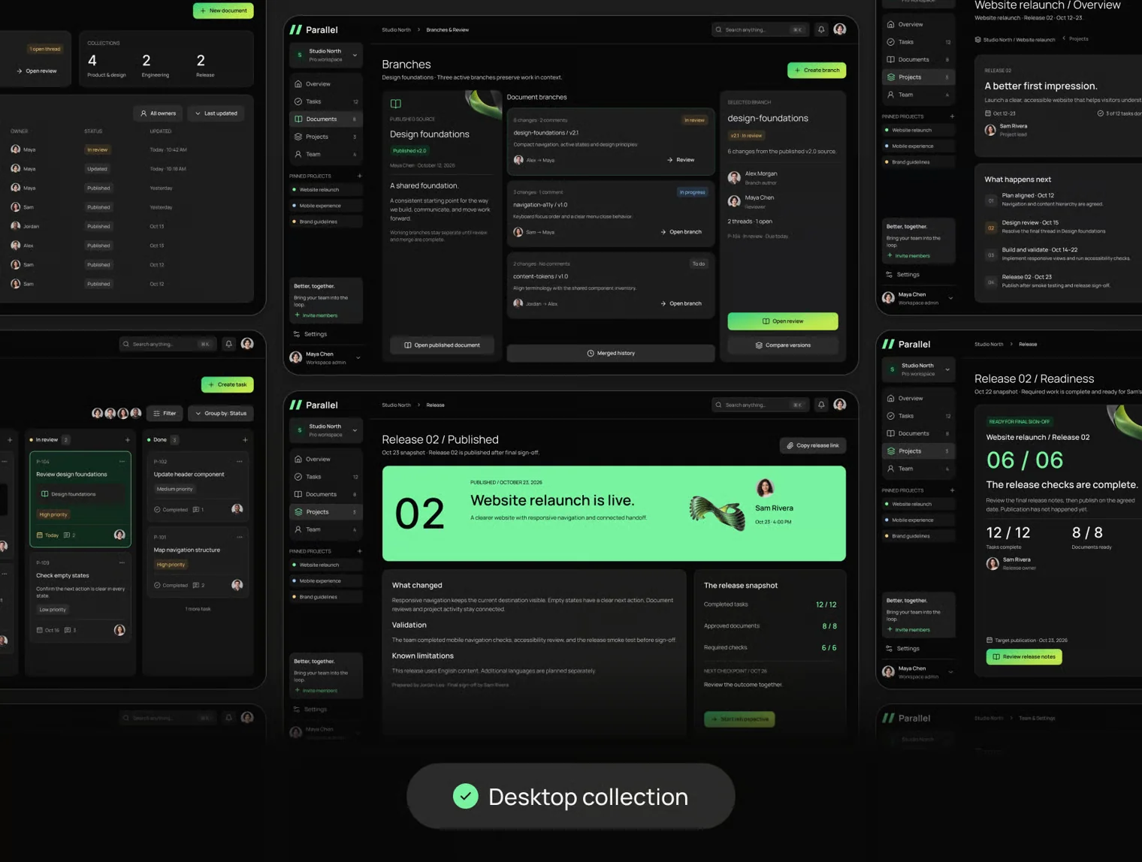Viewport: 1142px width, 862px height.
Task: Expand Studio North workspace switcher in Release 02 / Readiness window
Action: (x=918, y=369)
